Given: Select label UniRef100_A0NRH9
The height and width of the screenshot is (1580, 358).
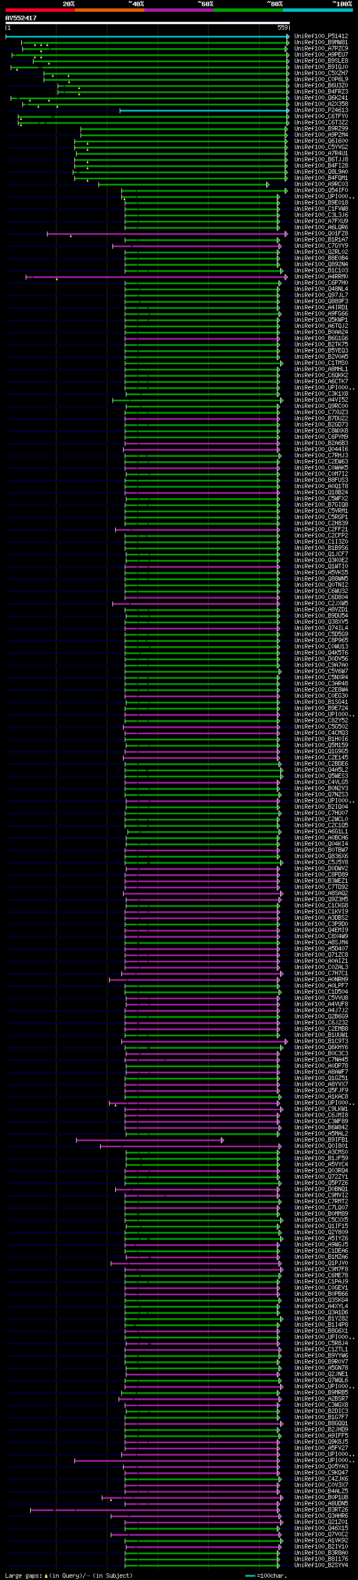Looking at the screenshot, I should [x=321, y=980].
